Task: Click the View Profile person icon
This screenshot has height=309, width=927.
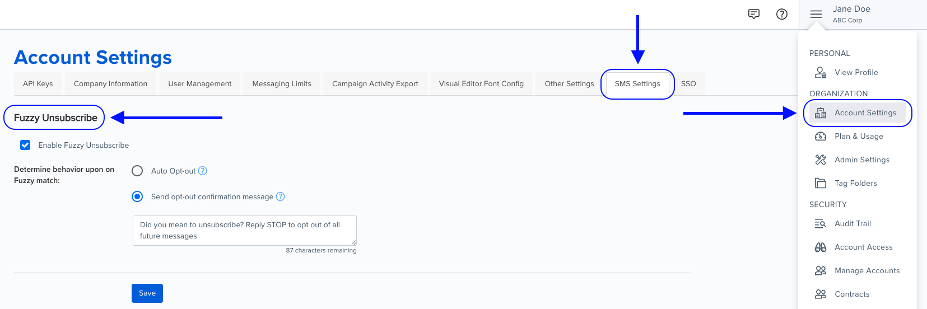Action: coord(821,72)
